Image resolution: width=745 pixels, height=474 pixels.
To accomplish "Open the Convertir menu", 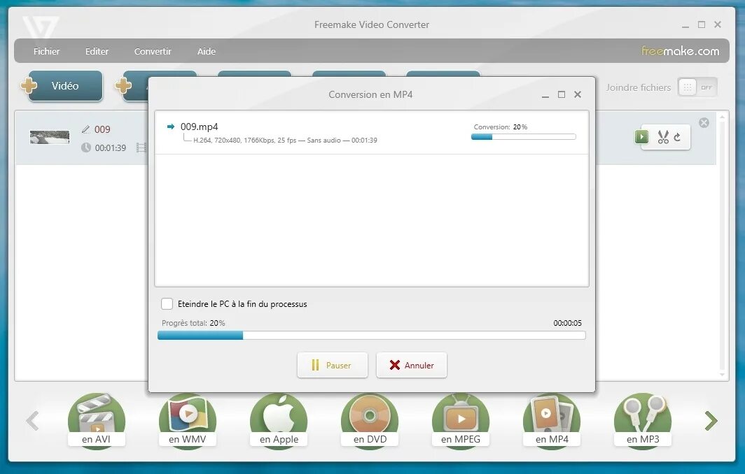I will (x=153, y=51).
